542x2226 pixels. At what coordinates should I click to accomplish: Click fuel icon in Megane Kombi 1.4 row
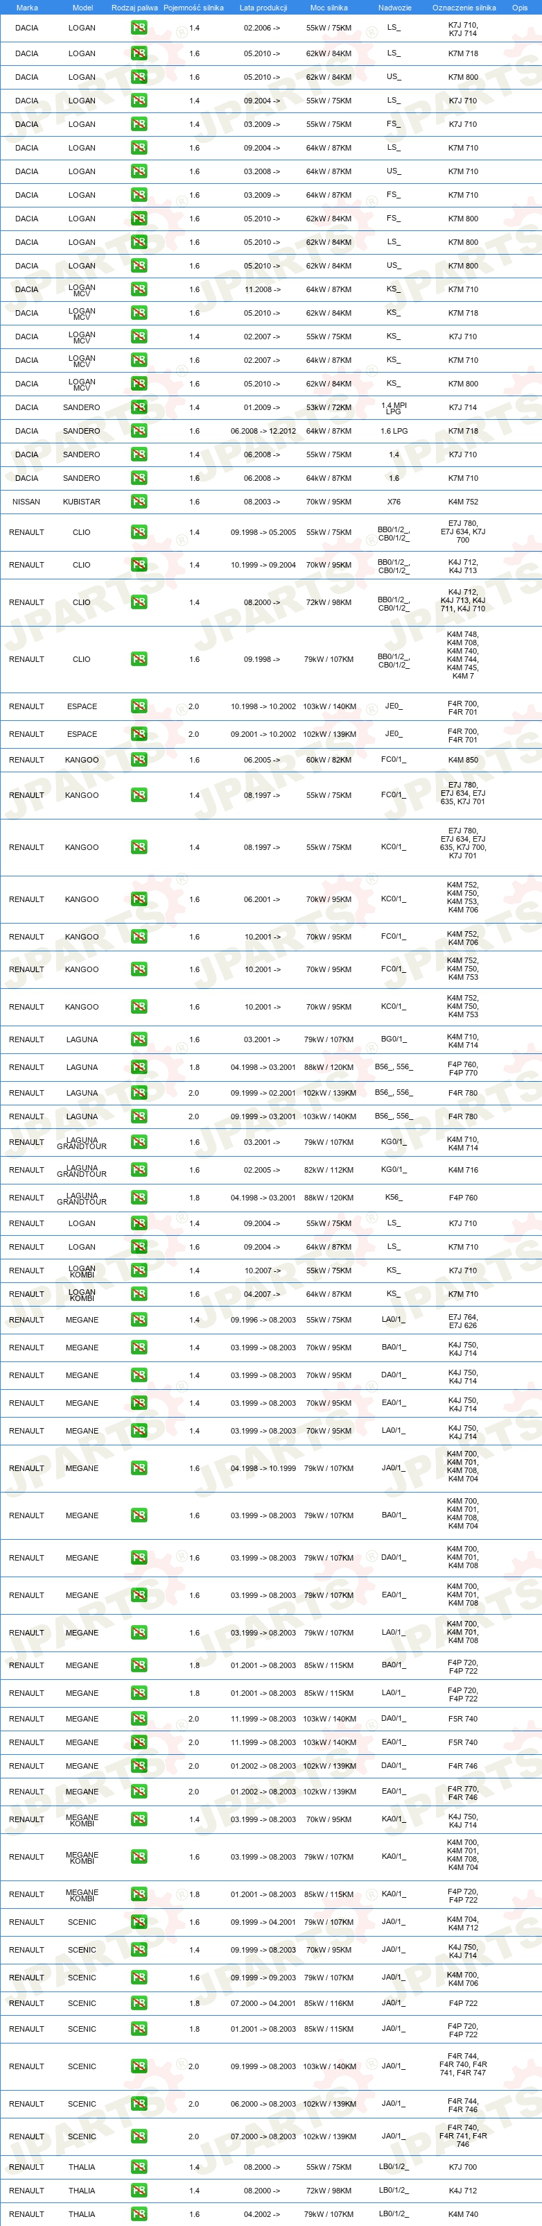(138, 1820)
